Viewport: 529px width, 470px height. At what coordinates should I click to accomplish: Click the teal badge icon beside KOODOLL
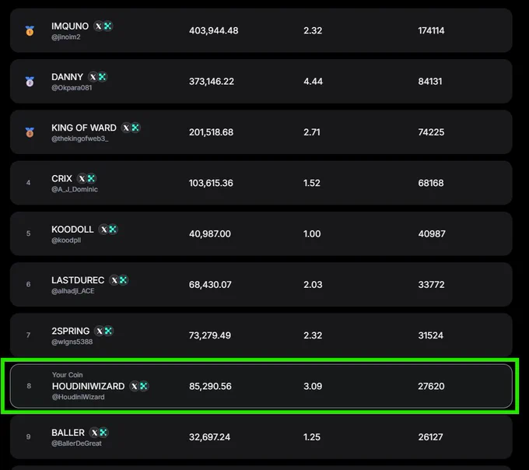point(113,230)
